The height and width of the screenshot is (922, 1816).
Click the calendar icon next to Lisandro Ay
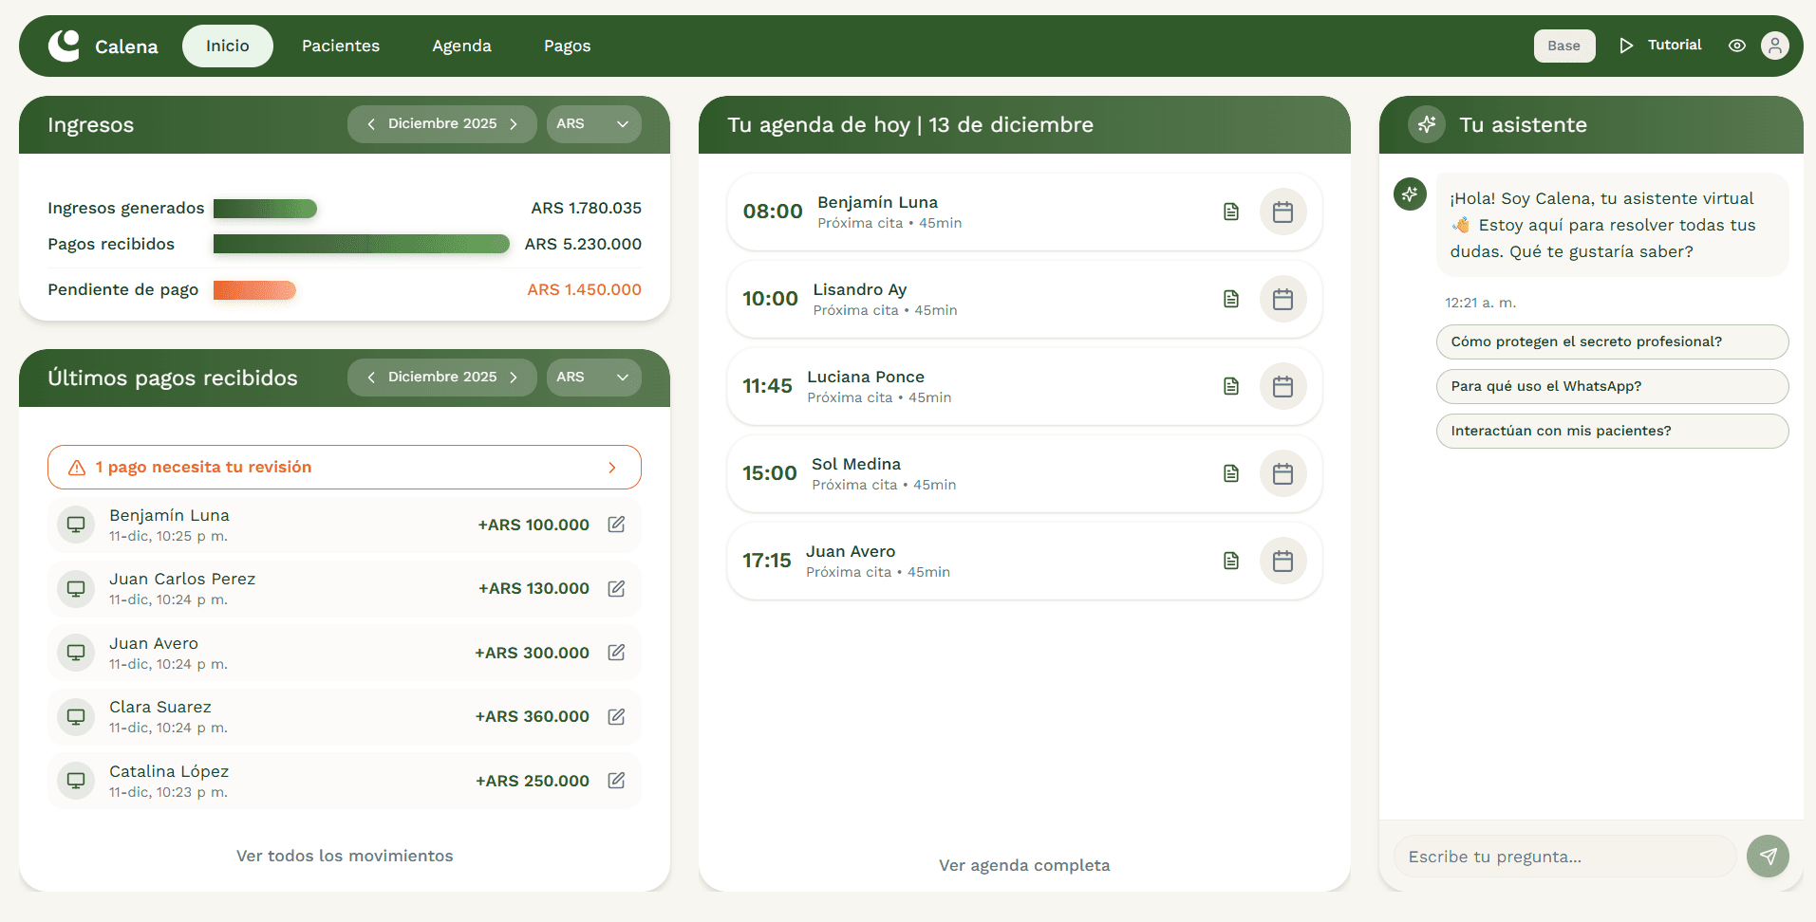1283,299
